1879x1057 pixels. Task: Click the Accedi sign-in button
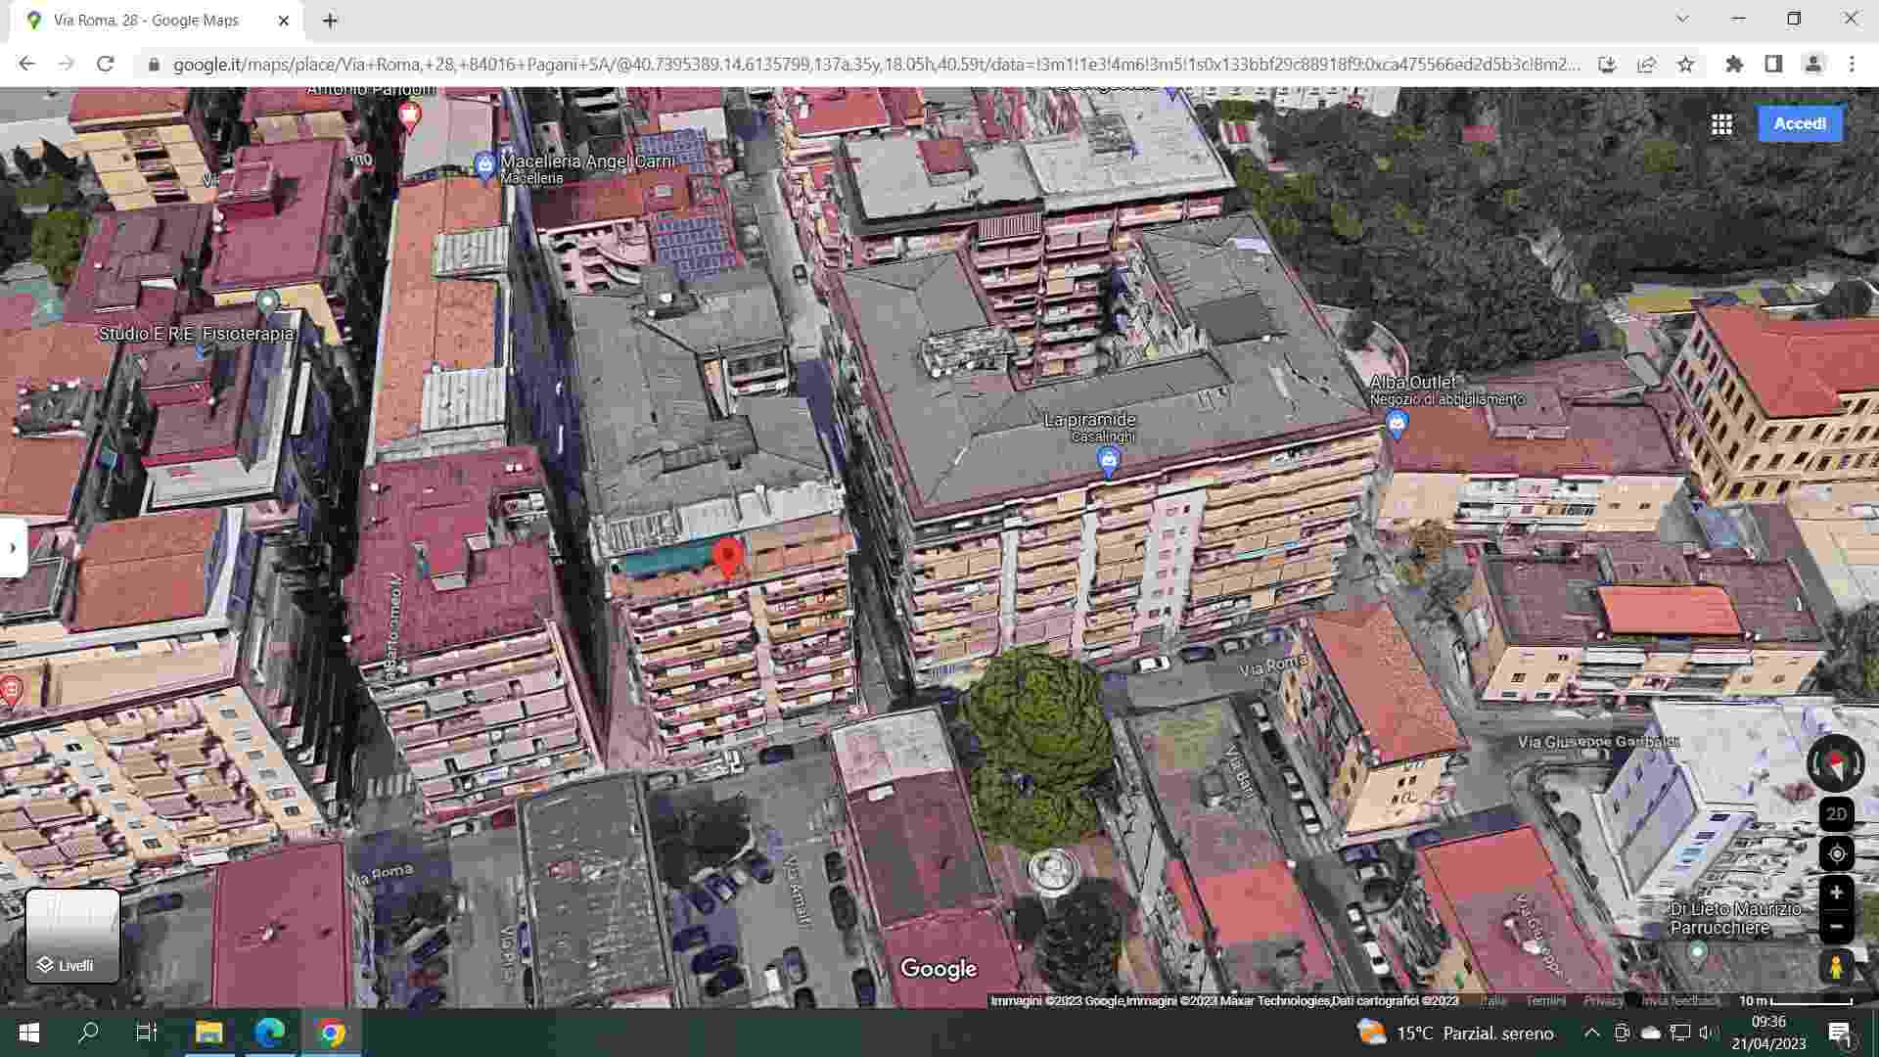pos(1799,124)
